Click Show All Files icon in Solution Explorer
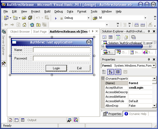 126,37
